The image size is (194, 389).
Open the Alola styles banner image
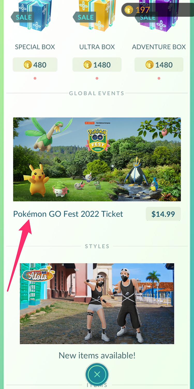pyautogui.click(x=97, y=304)
